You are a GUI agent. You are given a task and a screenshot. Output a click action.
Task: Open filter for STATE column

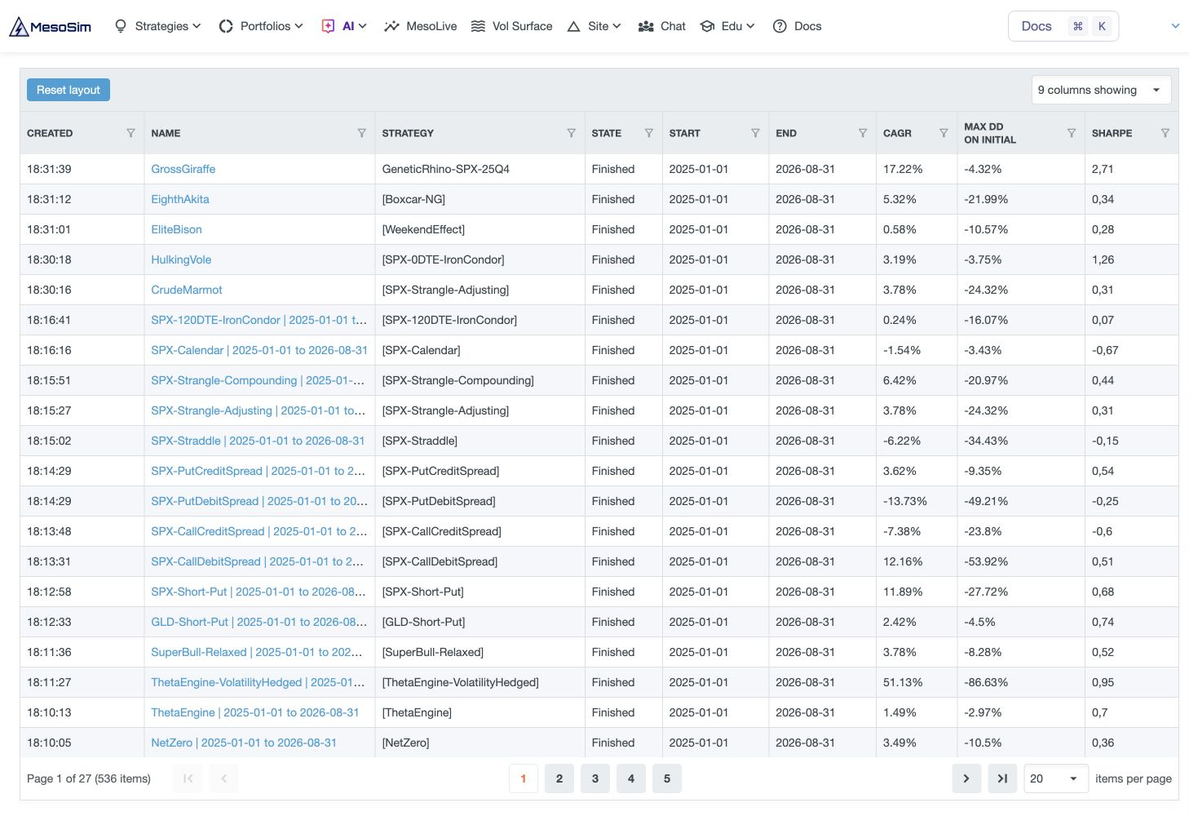coord(648,133)
